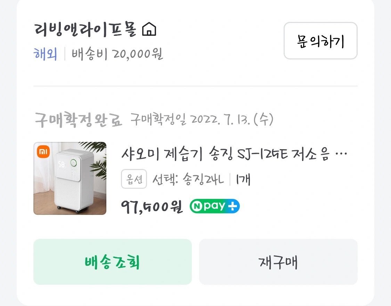Open the dehumidifier product thumbnail
This screenshot has height=306, width=391.
tap(70, 178)
